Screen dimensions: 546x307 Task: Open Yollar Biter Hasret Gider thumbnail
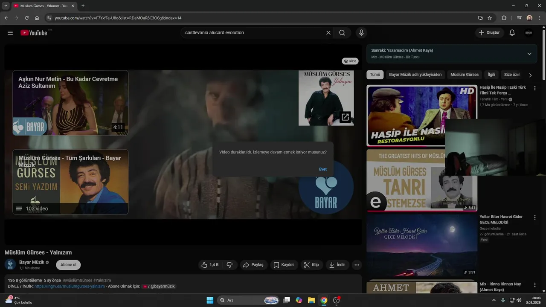422,245
